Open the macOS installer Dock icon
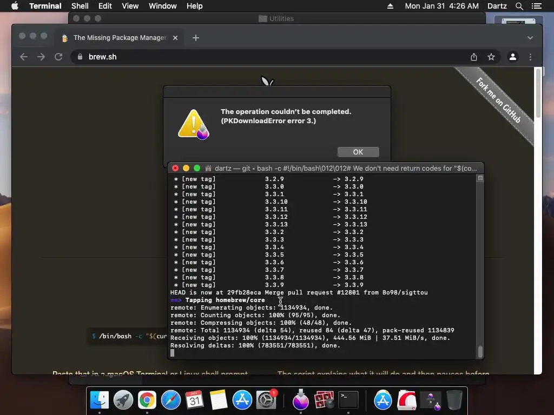The image size is (554, 415). (x=301, y=399)
